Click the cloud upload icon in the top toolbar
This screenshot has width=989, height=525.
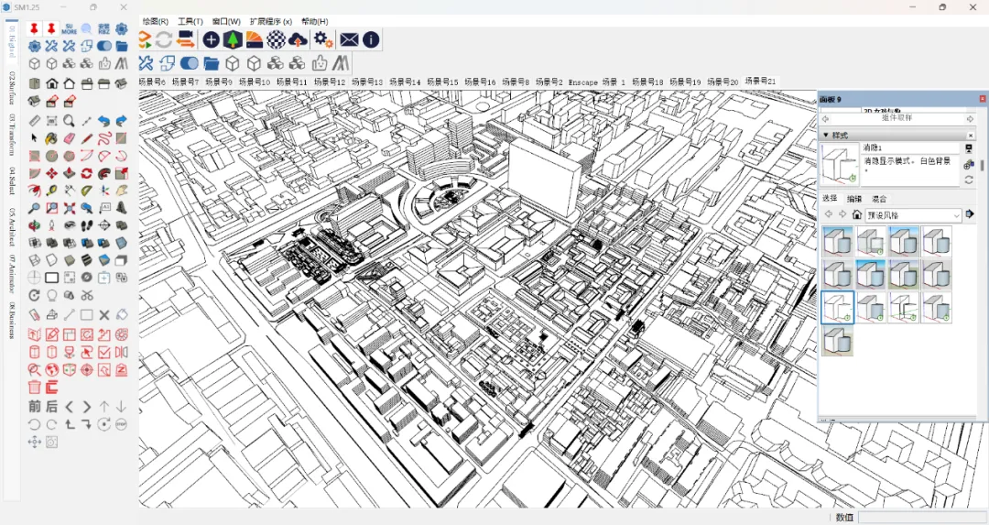pyautogui.click(x=298, y=39)
